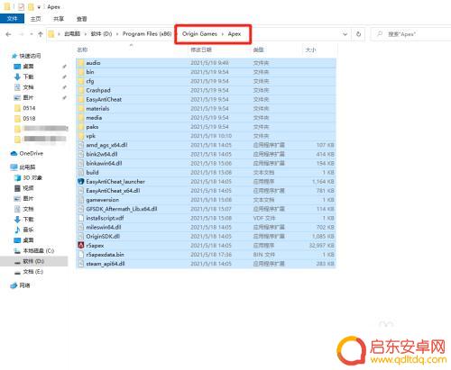451x370 pixels.
Task: Click Program Files (x86) in address path
Action: [147, 34]
